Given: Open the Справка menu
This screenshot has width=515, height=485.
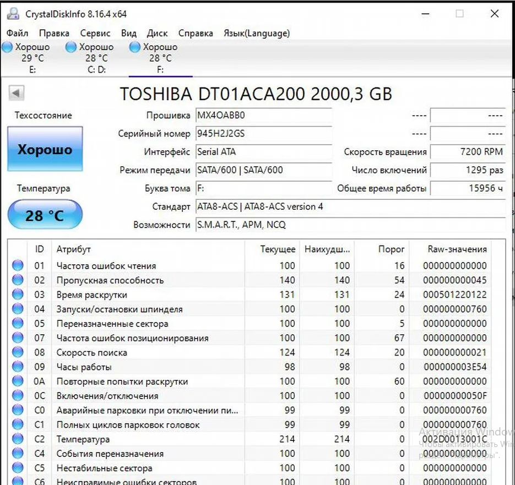Looking at the screenshot, I should (196, 33).
